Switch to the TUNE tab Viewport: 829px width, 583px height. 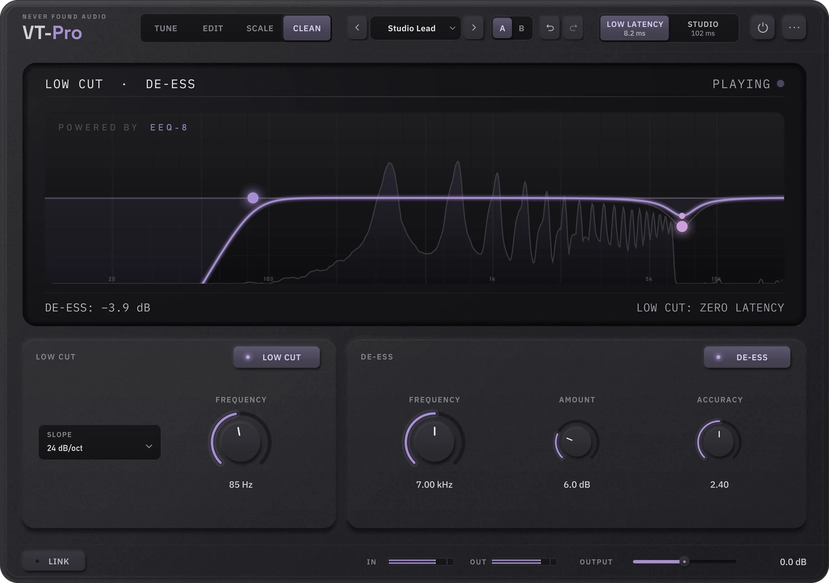[166, 28]
